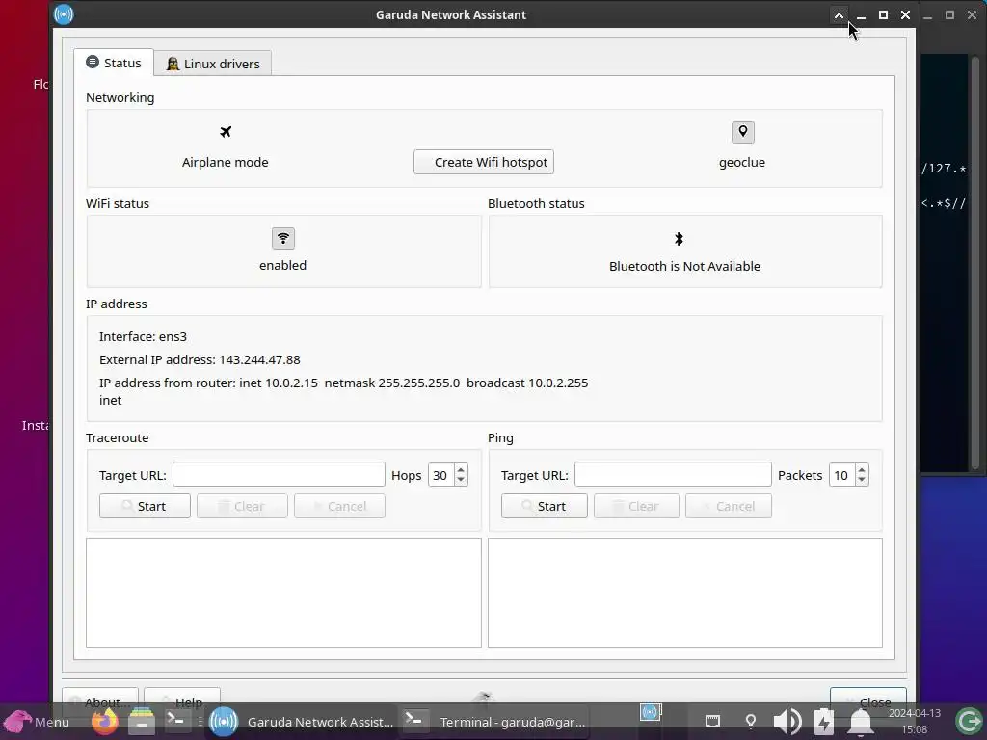The image size is (987, 740).
Task: Start the Traceroute
Action: (x=145, y=506)
